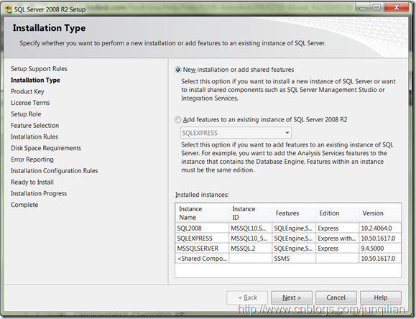Click the Next button
Screen dimensions: 416x319
tap(292, 297)
